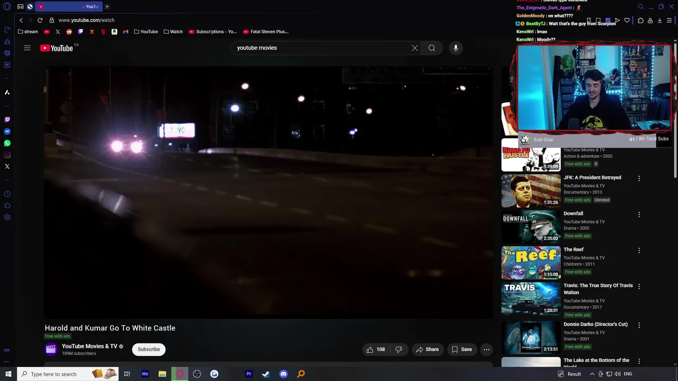The width and height of the screenshot is (678, 381).
Task: Open the YouTube guide hamburger menu
Action: point(27,48)
